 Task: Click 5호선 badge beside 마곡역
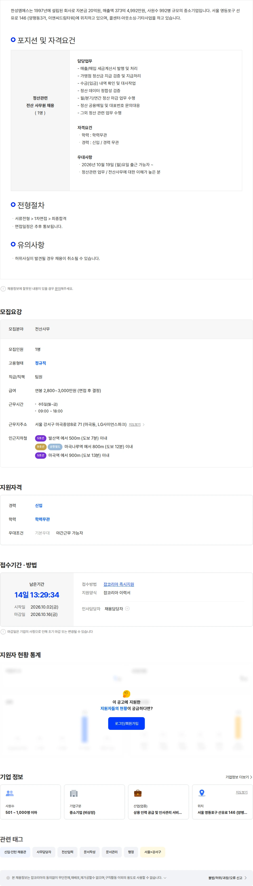point(40,455)
